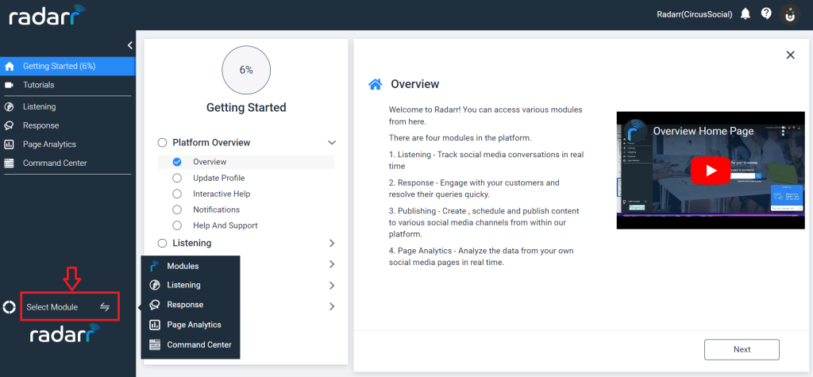
Task: Expand the checklist section in line with the popup's Response entry
Action: coord(332,306)
